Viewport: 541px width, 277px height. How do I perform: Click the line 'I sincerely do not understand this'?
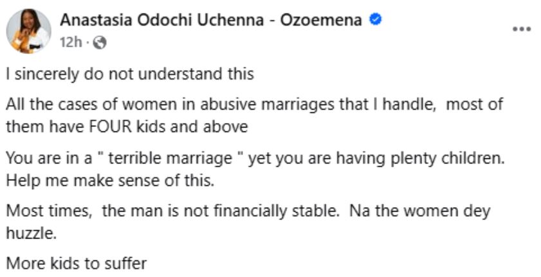[x=131, y=74]
